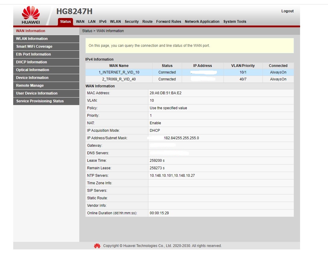Open the Forward Rules tab

(169, 22)
